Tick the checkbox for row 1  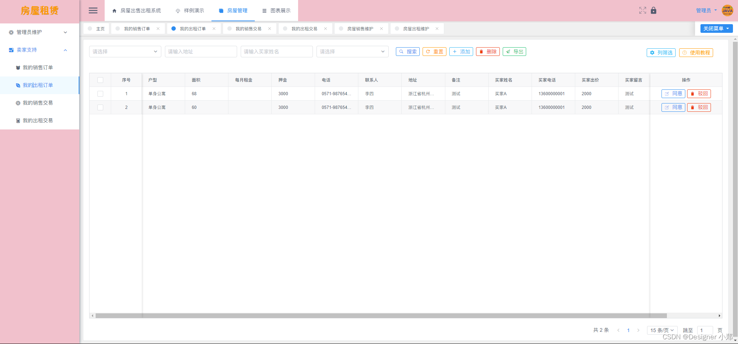coord(100,94)
